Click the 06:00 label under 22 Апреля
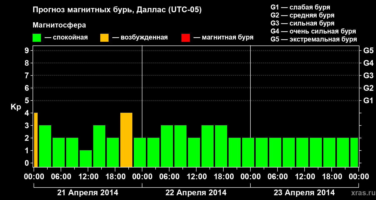 coord(169,177)
